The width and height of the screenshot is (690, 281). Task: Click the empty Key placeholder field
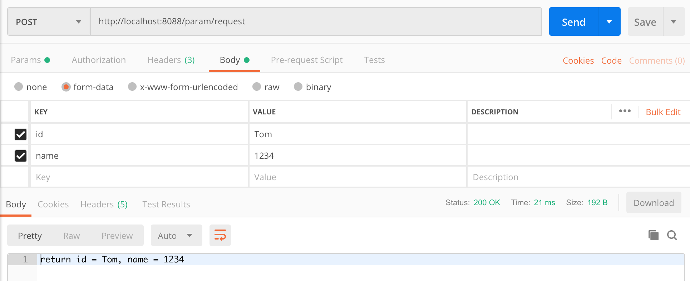click(x=139, y=177)
